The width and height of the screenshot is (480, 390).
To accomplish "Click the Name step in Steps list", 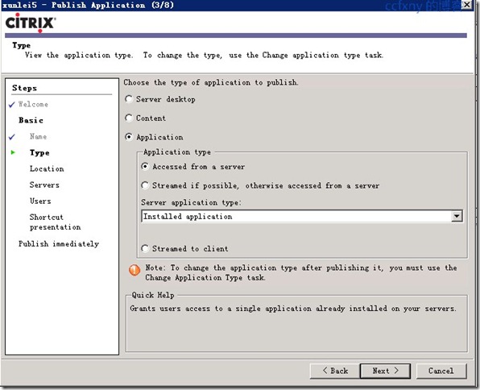I will (39, 137).
